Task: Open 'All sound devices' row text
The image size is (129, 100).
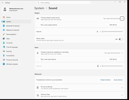Action: [46, 87]
